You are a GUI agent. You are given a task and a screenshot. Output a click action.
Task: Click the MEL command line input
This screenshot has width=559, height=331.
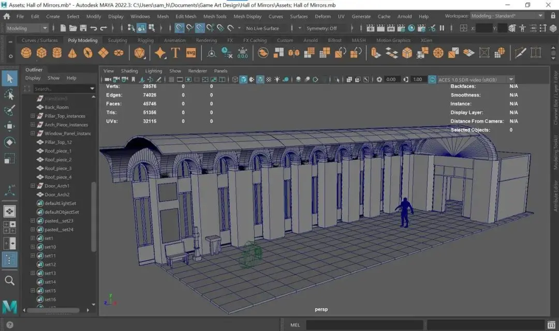point(364,325)
